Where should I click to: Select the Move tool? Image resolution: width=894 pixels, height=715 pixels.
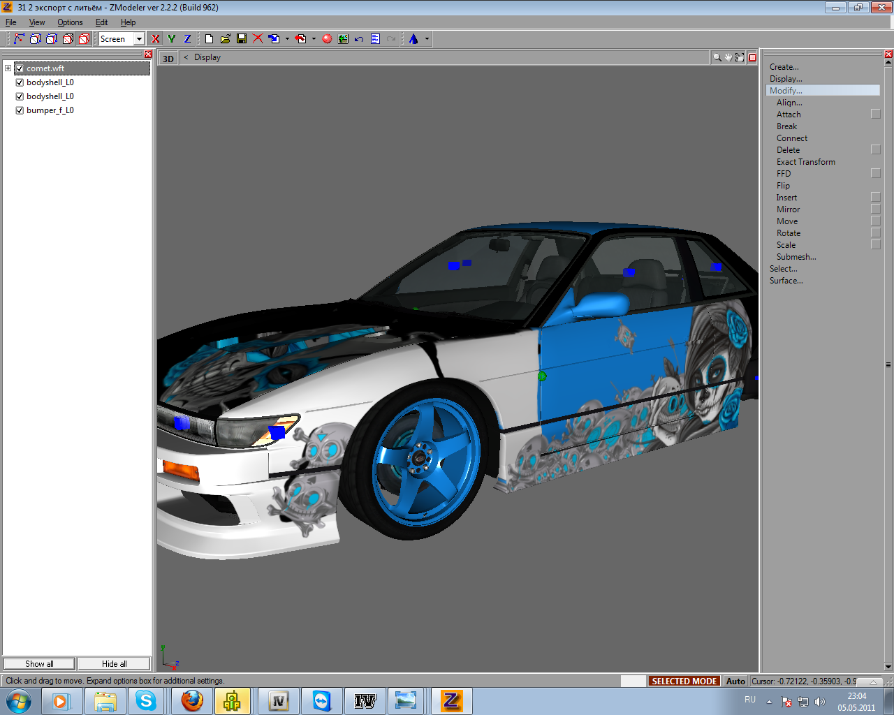pos(787,221)
